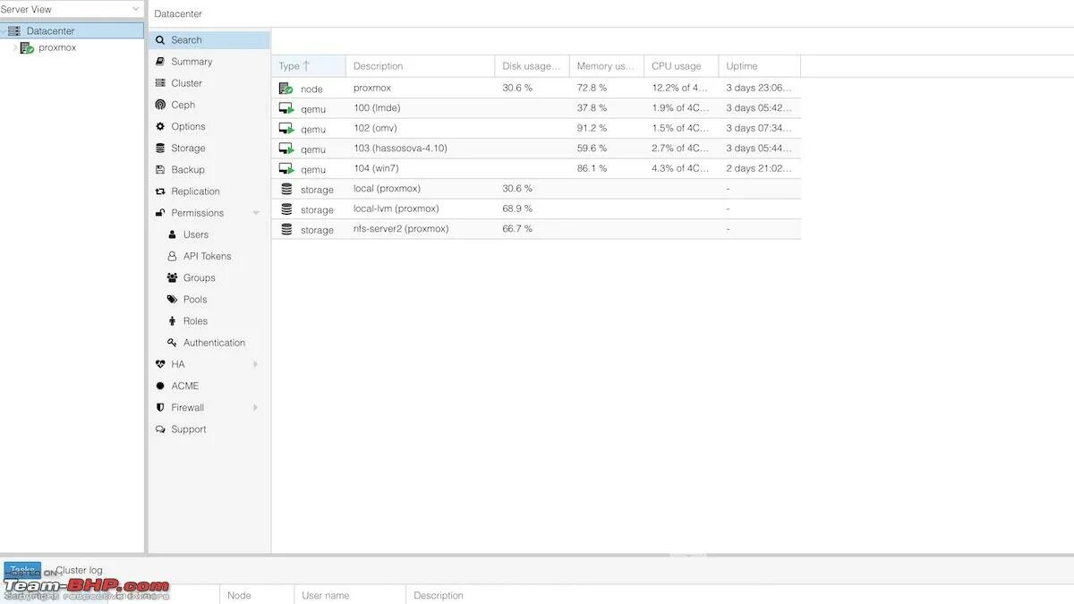Click the Backup floppy disk icon
Image resolution: width=1074 pixels, height=604 pixels.
click(160, 170)
